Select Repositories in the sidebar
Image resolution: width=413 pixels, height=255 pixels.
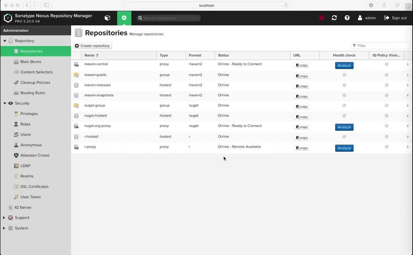pos(36,51)
